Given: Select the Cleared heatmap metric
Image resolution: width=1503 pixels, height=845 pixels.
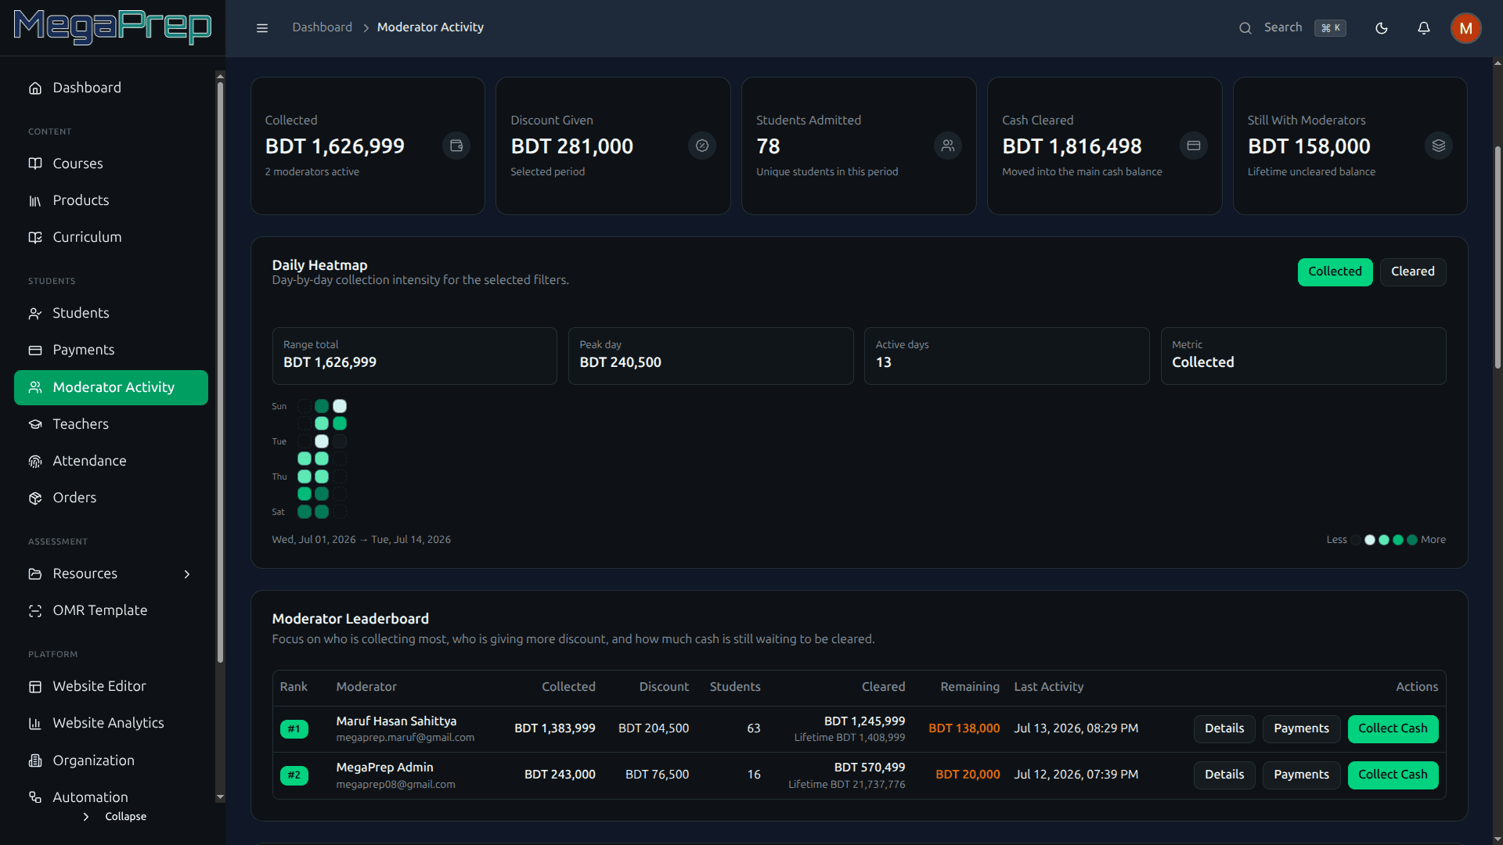Looking at the screenshot, I should coord(1412,272).
